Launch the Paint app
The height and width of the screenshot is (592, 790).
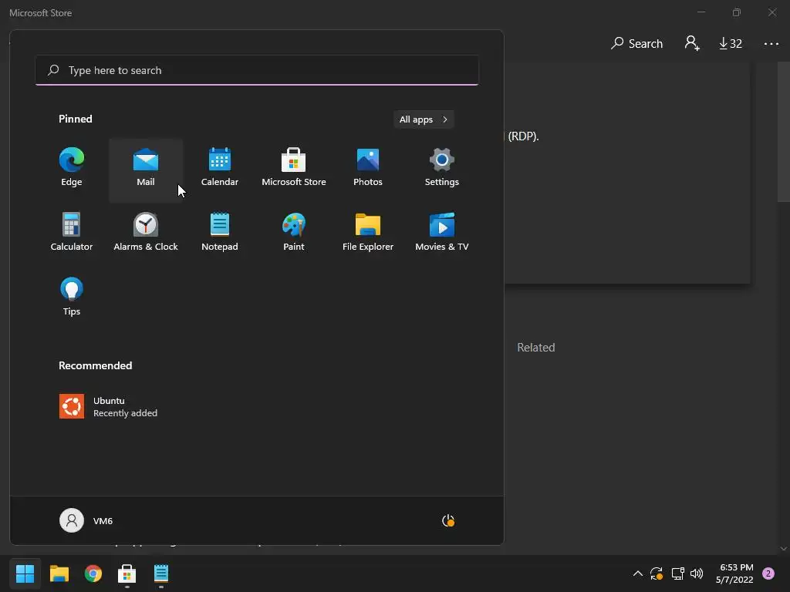click(294, 233)
